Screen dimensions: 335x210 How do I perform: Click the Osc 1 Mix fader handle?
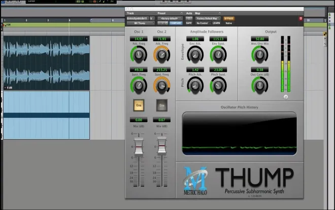click(139, 147)
